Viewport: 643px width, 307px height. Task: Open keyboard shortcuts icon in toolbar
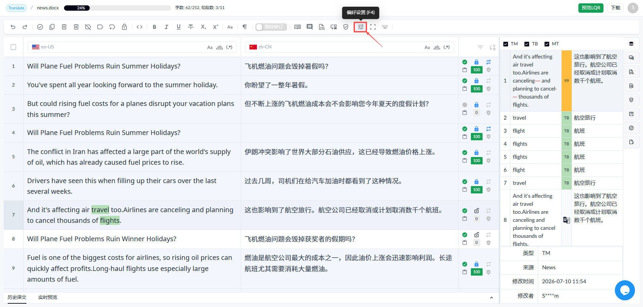click(385, 27)
